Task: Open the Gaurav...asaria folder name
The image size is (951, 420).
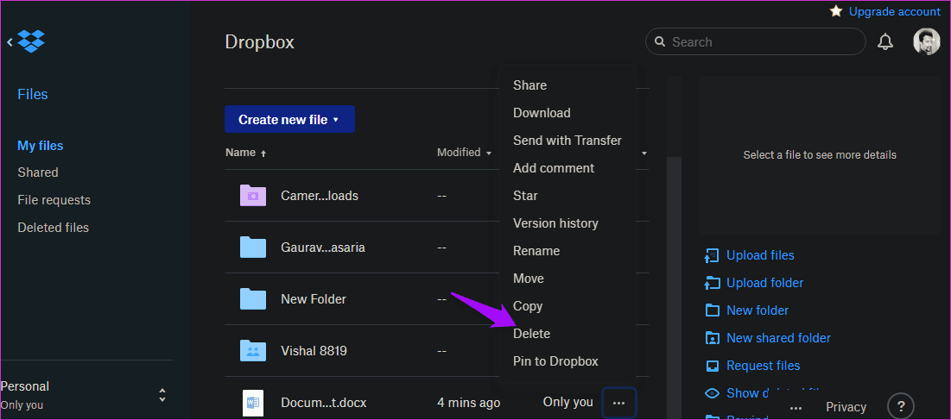Action: tap(323, 247)
